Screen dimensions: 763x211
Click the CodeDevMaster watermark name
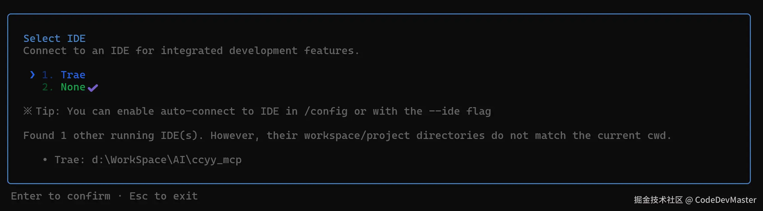(726, 200)
